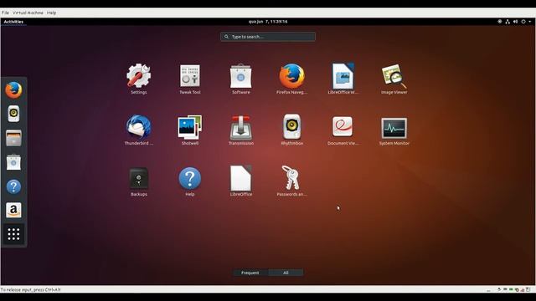The height and width of the screenshot is (301, 536).
Task: Click the network icon in the top bar
Action: 508,22
